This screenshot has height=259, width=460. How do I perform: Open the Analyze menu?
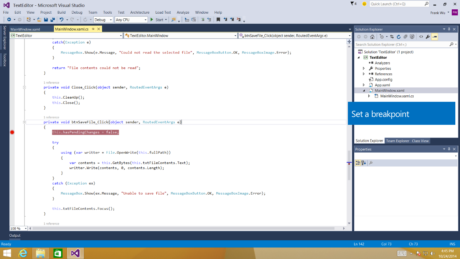click(x=183, y=12)
